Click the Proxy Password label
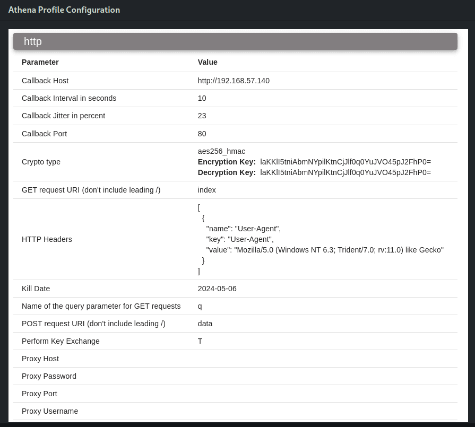The width and height of the screenshot is (475, 427). tap(49, 376)
